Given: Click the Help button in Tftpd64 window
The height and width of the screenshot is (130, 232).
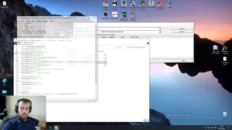Looking at the screenshot, I should (x=183, y=61).
